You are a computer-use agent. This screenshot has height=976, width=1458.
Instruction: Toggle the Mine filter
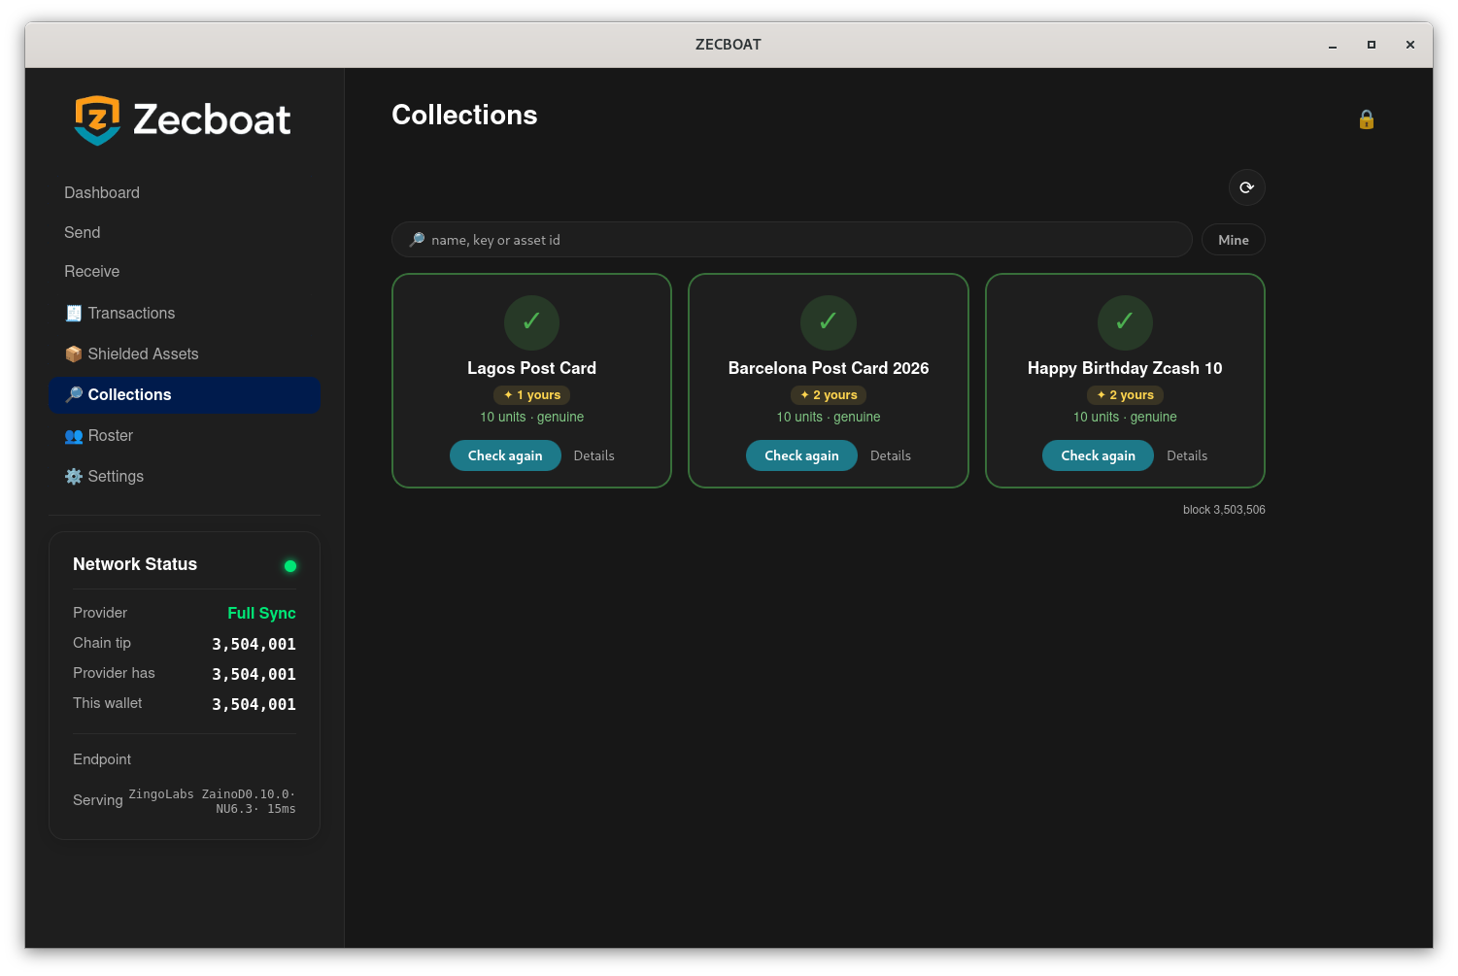coord(1233,240)
